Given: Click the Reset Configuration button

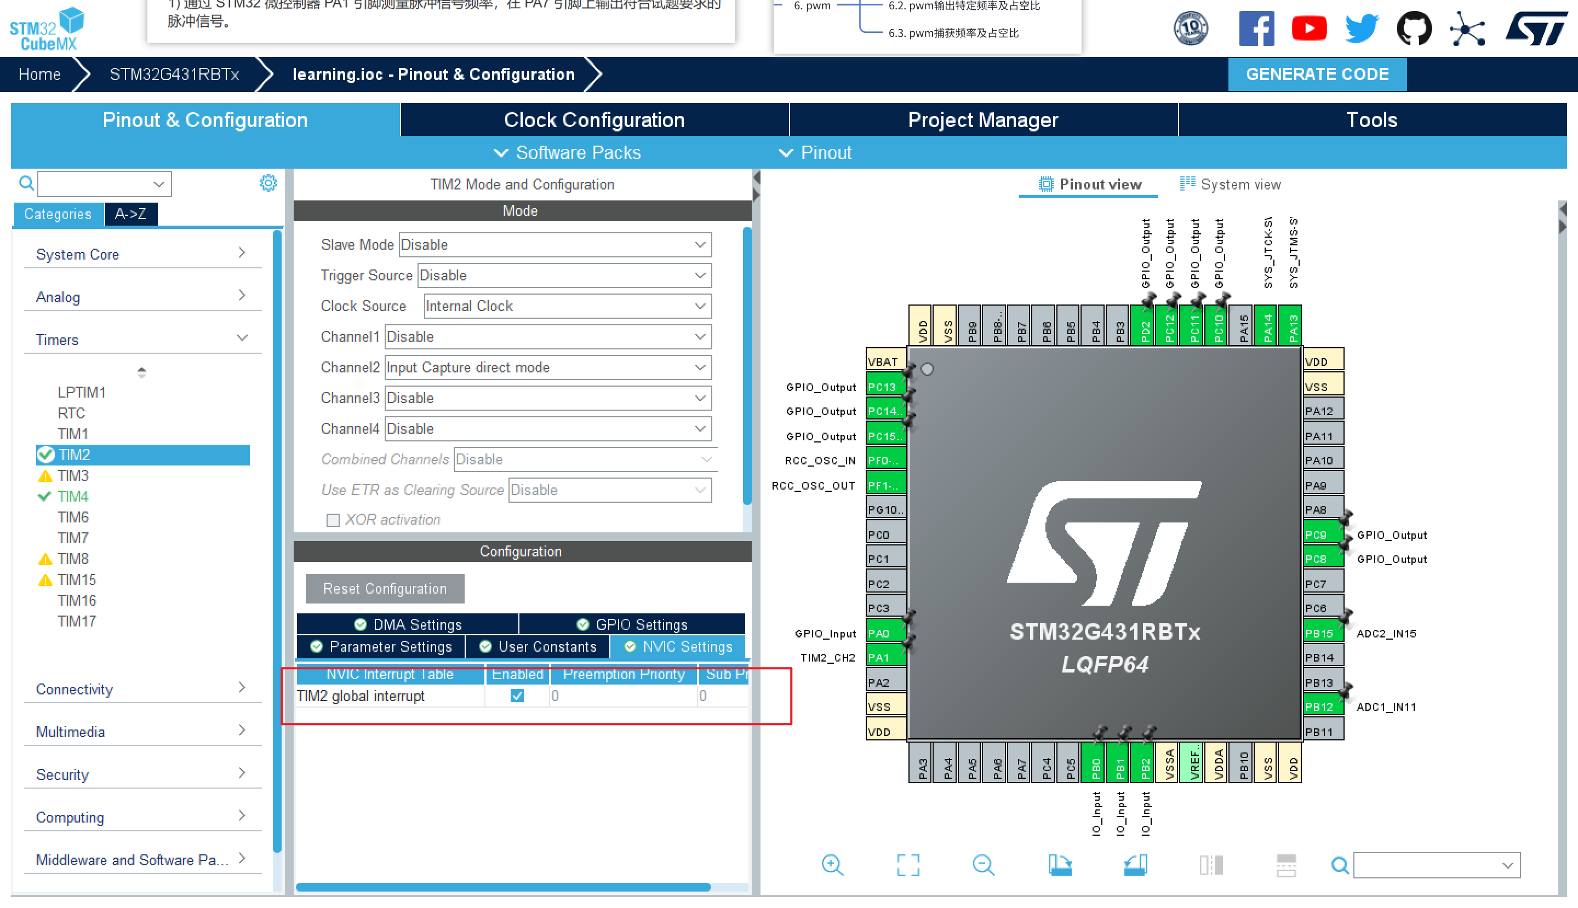Looking at the screenshot, I should (x=384, y=589).
